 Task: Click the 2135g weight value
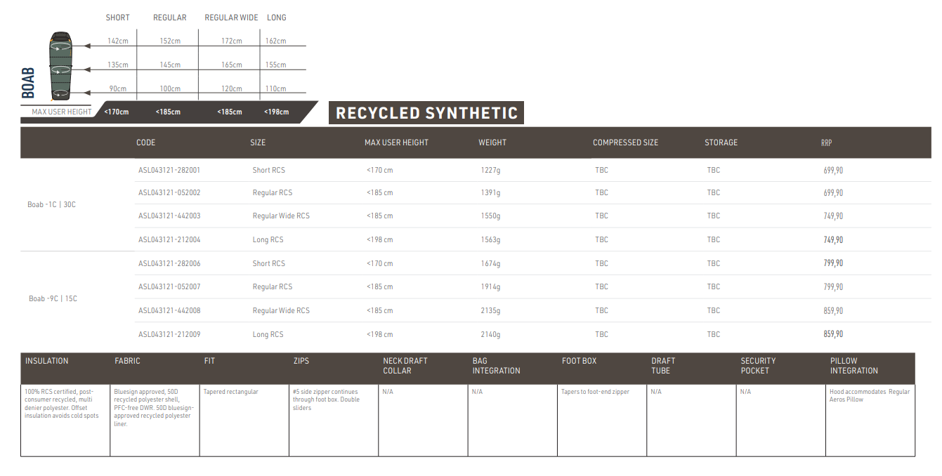click(x=490, y=310)
